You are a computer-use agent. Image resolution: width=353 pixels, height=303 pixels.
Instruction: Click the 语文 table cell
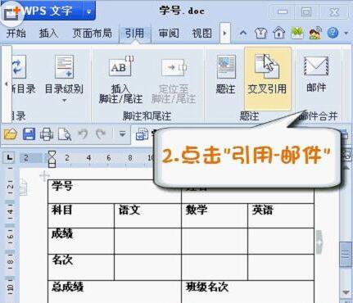pos(147,215)
